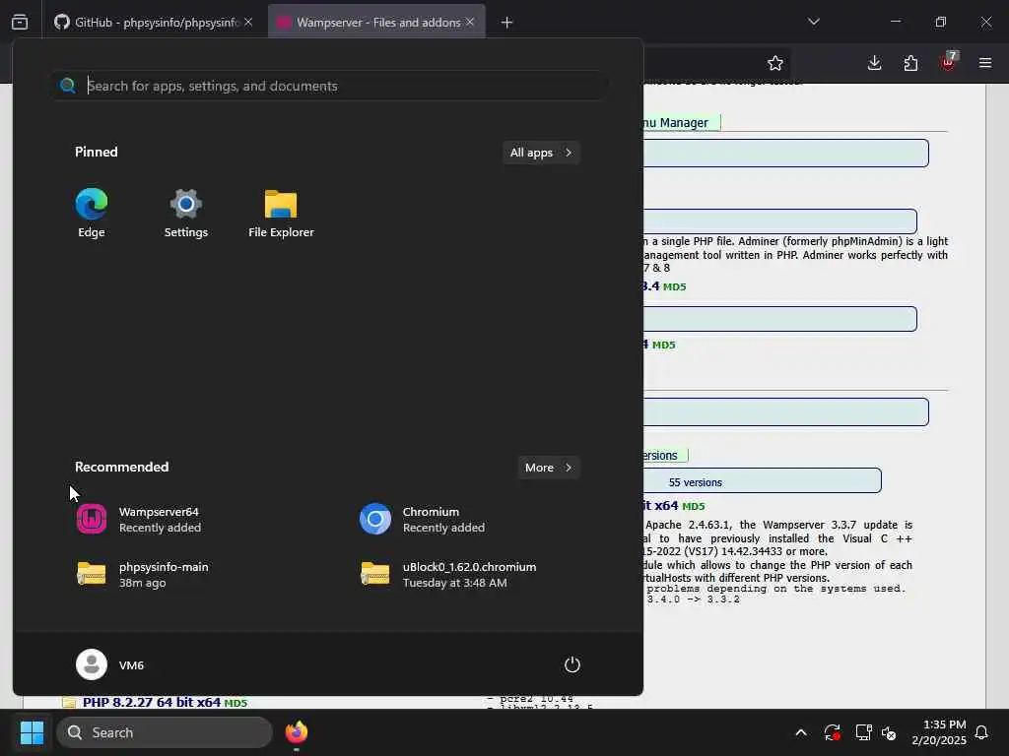The height and width of the screenshot is (756, 1009).
Task: Open Firefox downloads panel
Action: [875, 63]
